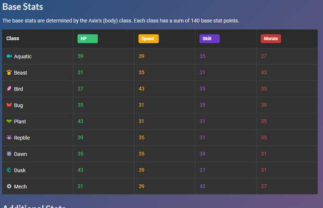The image size is (323, 208).
Task: Click the orange Speed column badge
Action: tap(148, 39)
